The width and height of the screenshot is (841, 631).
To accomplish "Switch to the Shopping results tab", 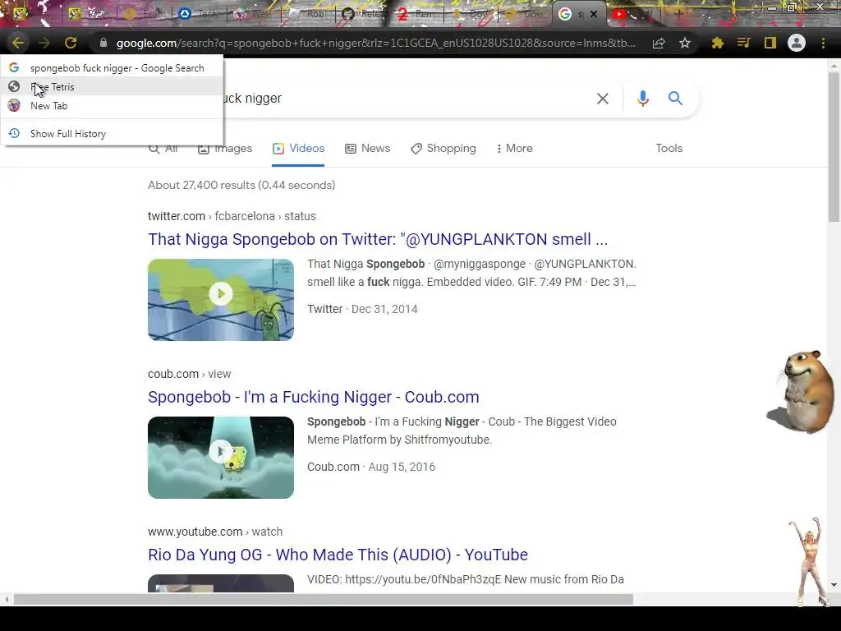I will point(443,149).
